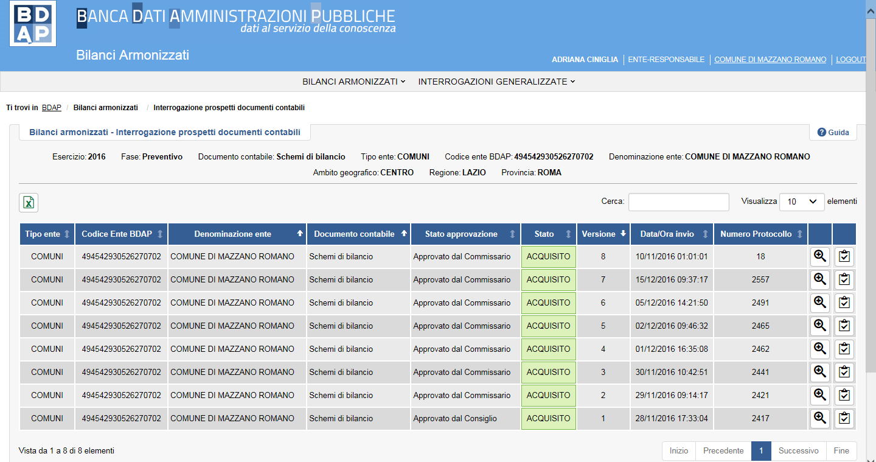
Task: Click LOGOUT link
Action: coord(850,60)
